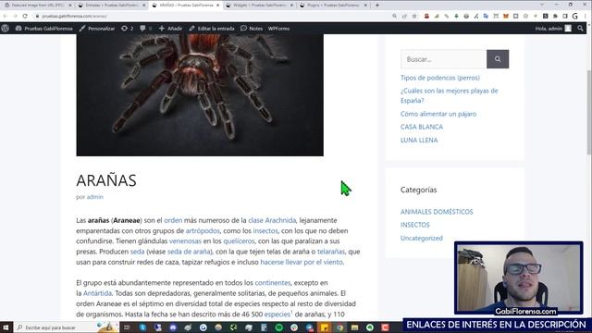Viewport: 592px width, 333px height.
Task: Switch to Plugins browser tab
Action: pos(333,6)
